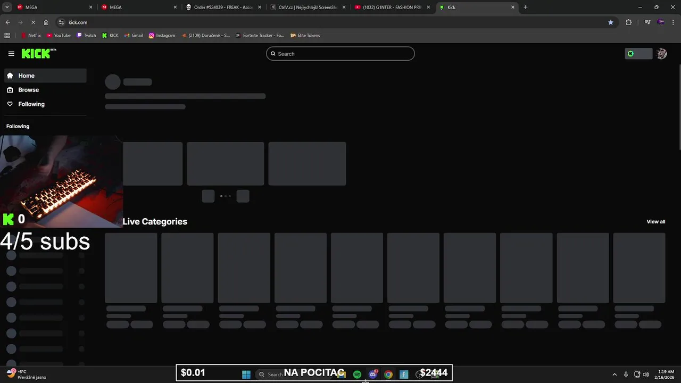This screenshot has width=681, height=383.
Task: Open the Chrome apps grid in bookmarks bar
Action: (x=7, y=36)
